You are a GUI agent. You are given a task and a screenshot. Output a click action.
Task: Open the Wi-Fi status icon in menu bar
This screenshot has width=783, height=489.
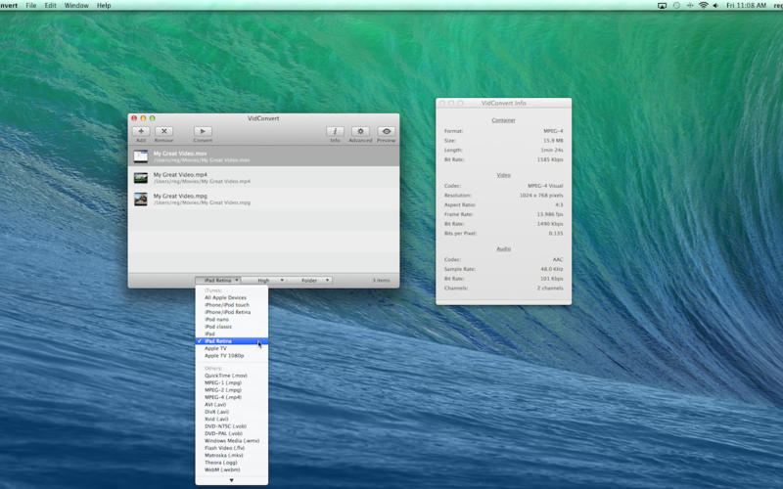coord(703,6)
